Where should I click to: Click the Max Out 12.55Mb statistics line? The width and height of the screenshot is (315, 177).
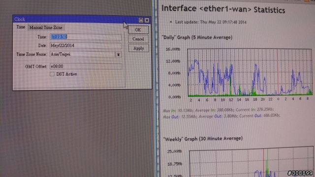pyautogui.click(x=221, y=116)
